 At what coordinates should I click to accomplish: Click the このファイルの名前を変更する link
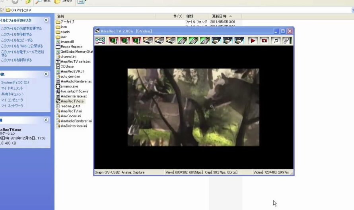pyautogui.click(x=21, y=29)
